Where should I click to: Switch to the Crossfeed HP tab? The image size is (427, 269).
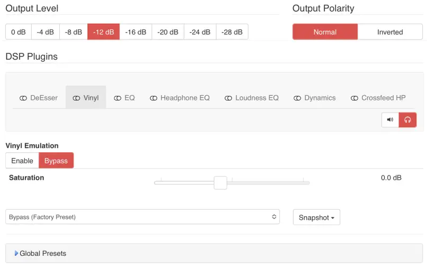pyautogui.click(x=383, y=98)
